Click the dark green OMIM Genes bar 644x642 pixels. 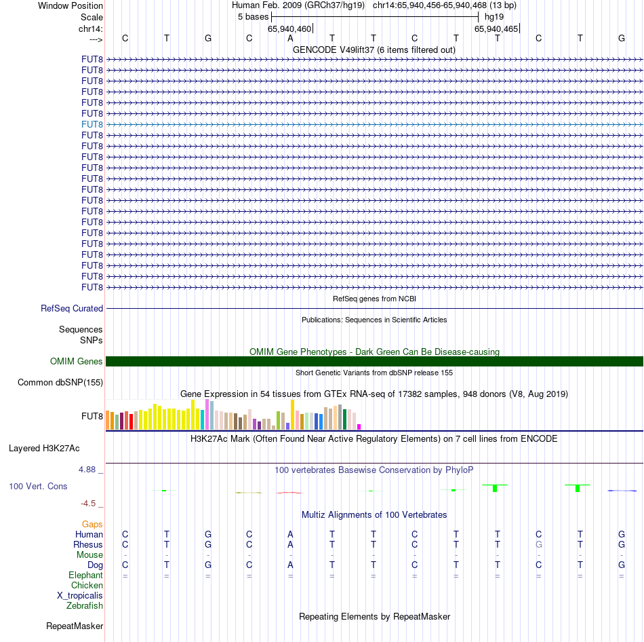pos(374,361)
